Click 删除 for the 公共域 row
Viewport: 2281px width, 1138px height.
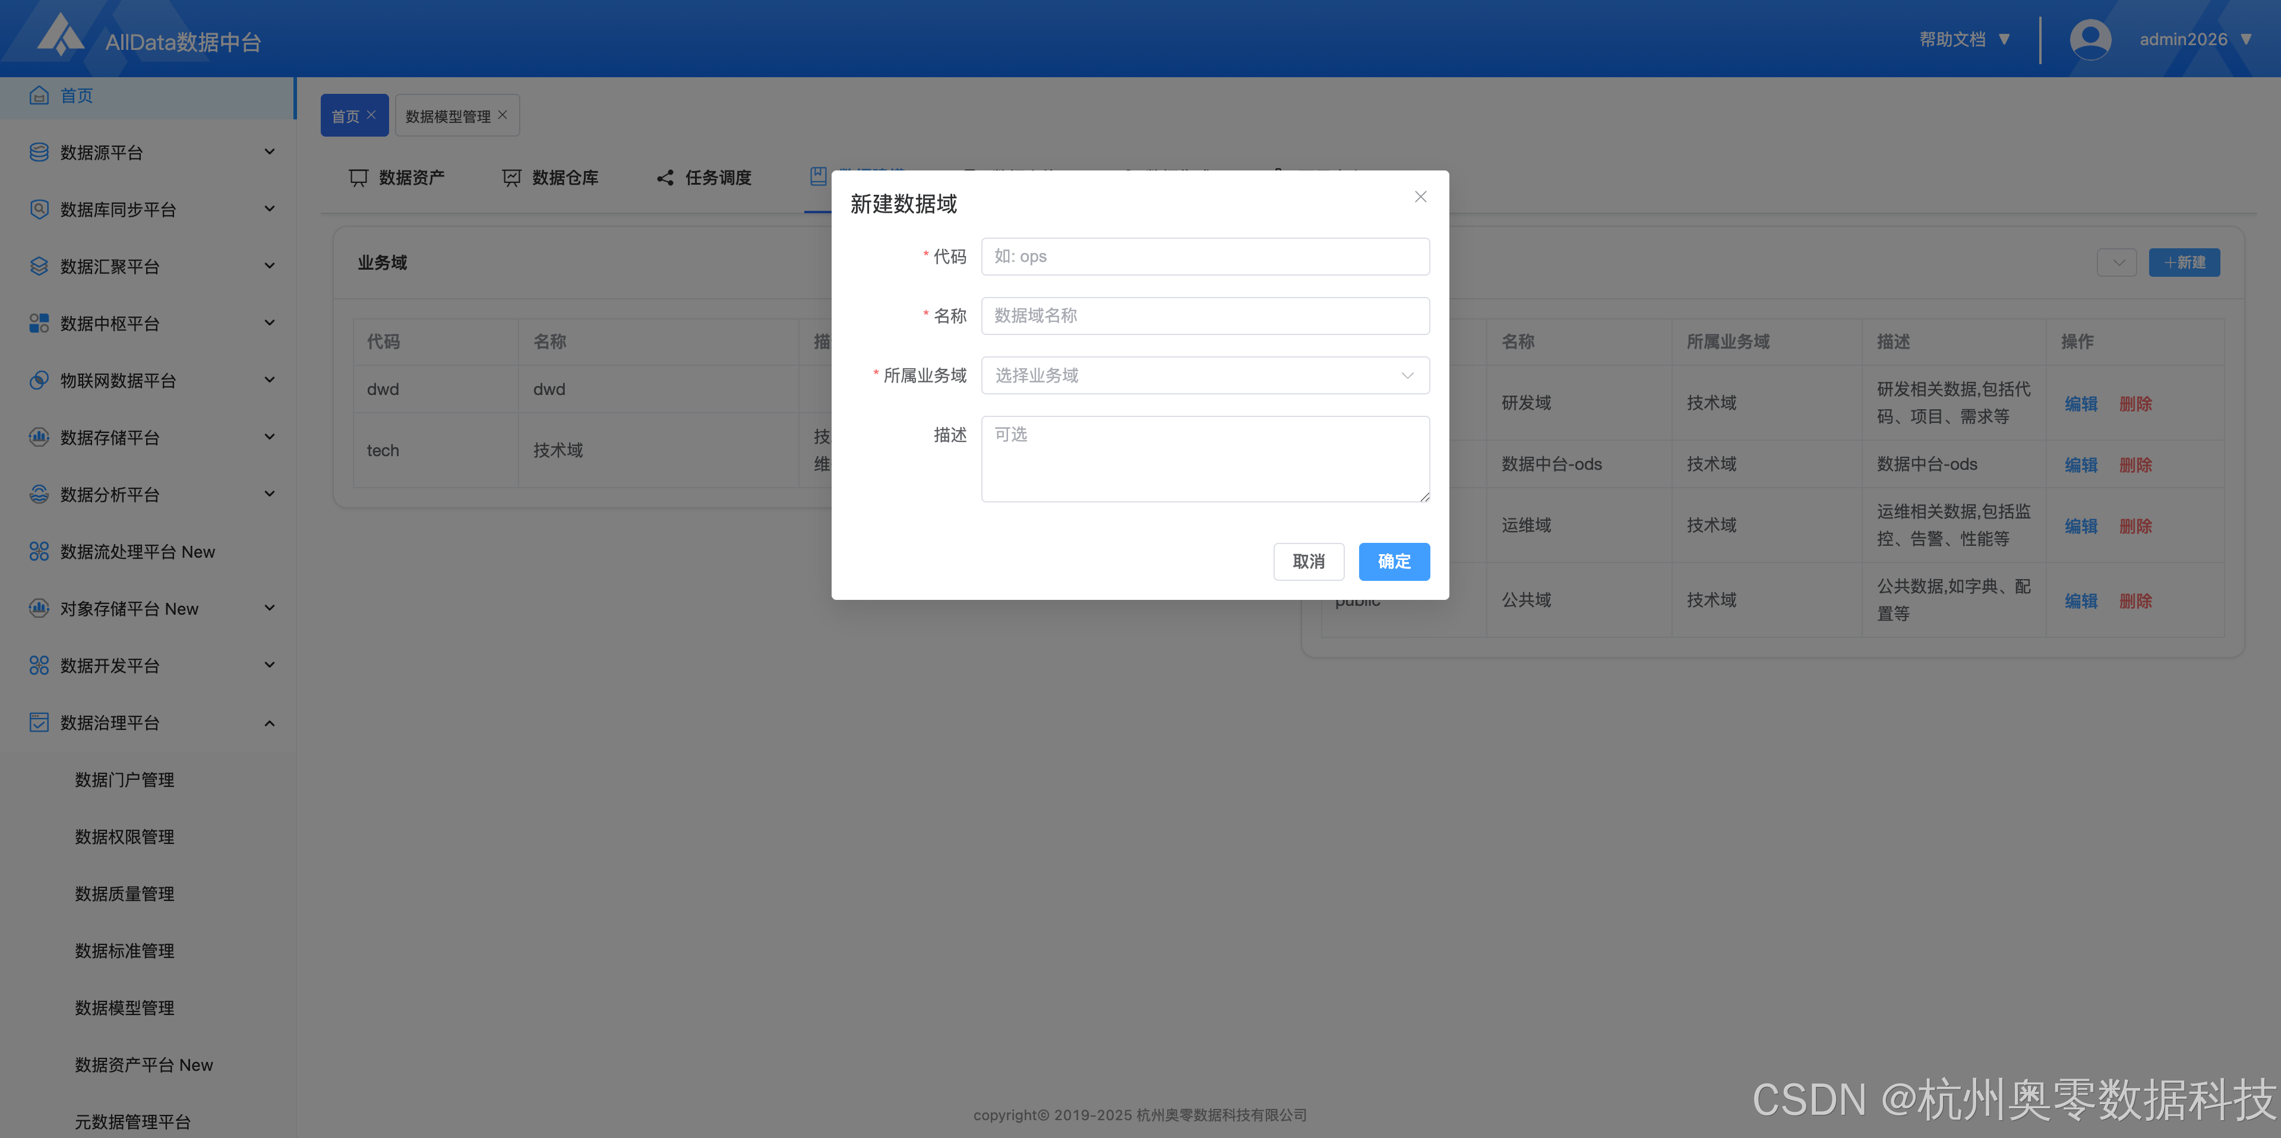(2136, 601)
